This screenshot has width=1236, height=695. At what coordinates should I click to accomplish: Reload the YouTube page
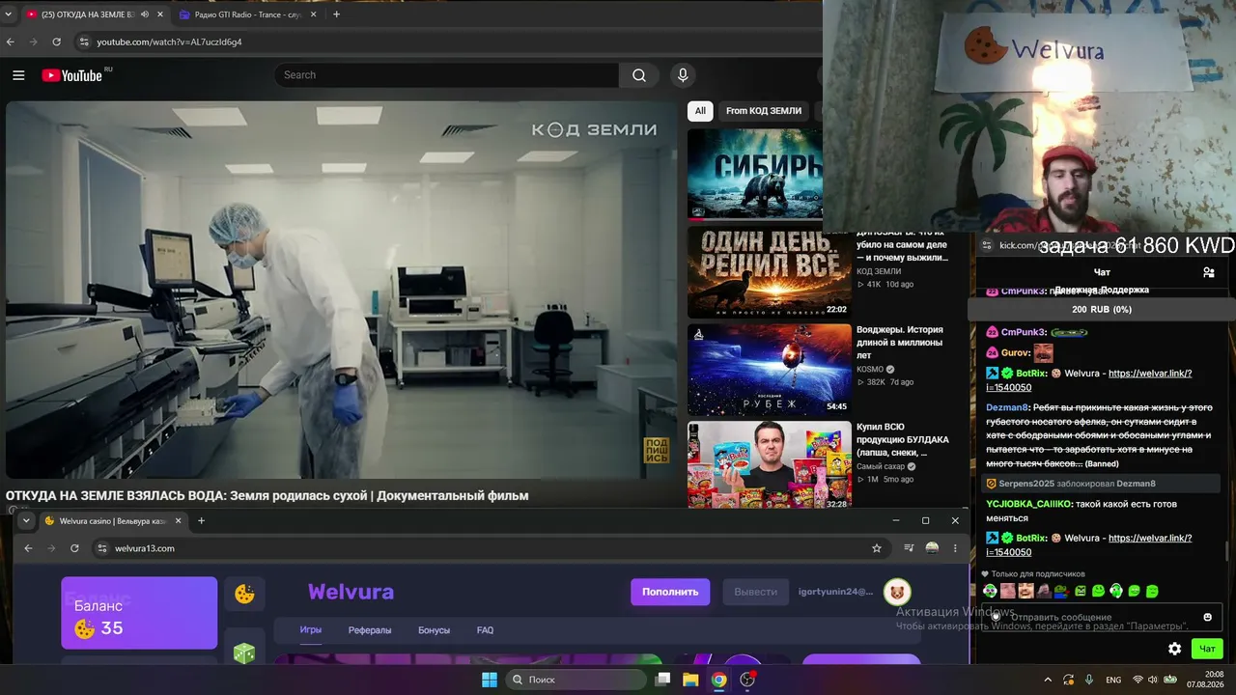[57, 42]
